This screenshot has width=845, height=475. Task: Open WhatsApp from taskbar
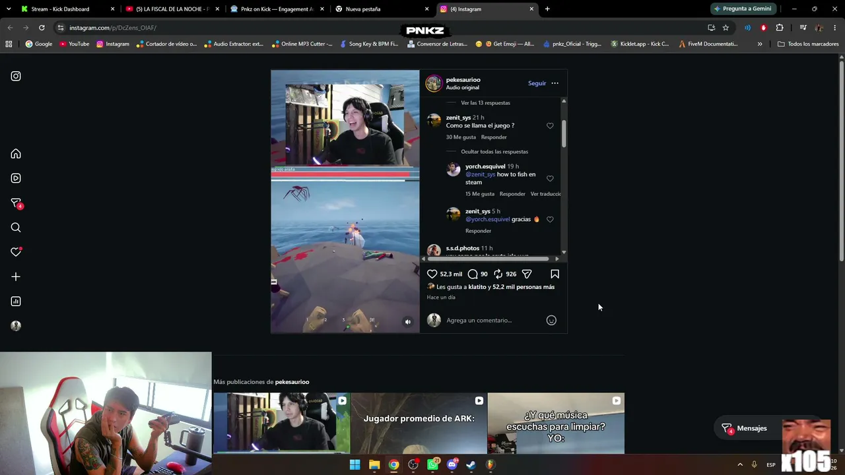(x=433, y=464)
